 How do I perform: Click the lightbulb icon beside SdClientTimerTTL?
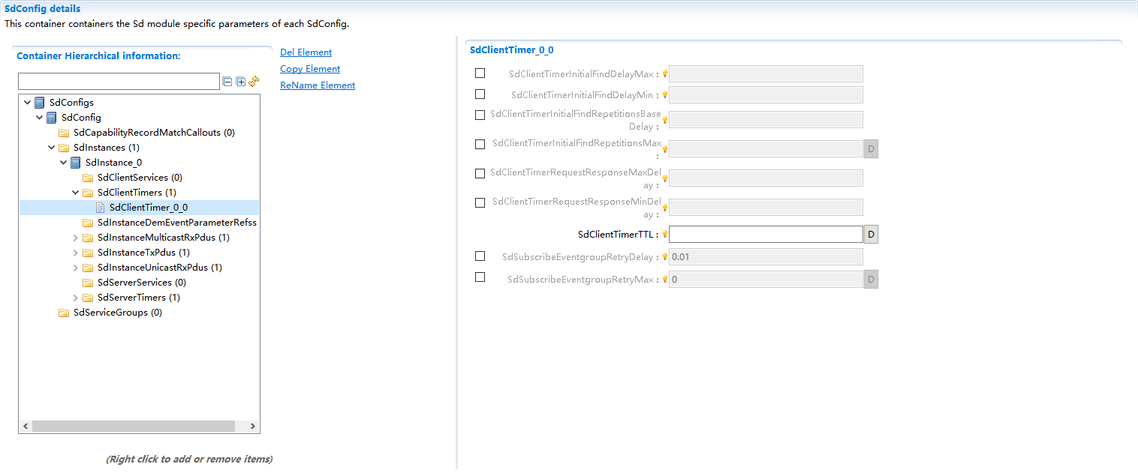coord(664,235)
